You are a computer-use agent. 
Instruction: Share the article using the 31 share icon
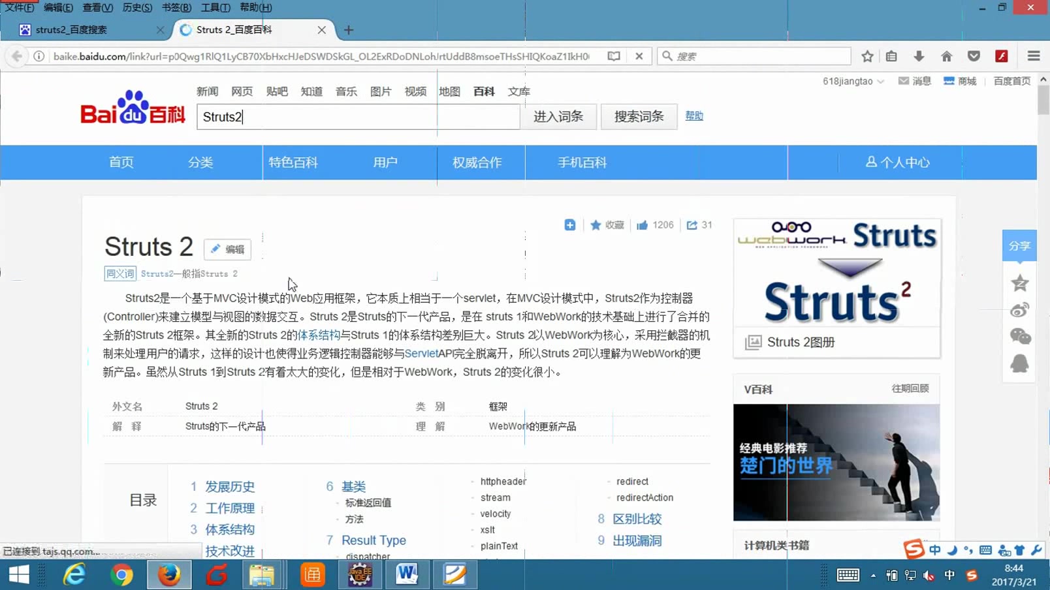699,225
